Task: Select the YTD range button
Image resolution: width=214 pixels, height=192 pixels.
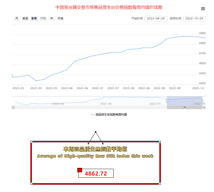Action: point(43,19)
